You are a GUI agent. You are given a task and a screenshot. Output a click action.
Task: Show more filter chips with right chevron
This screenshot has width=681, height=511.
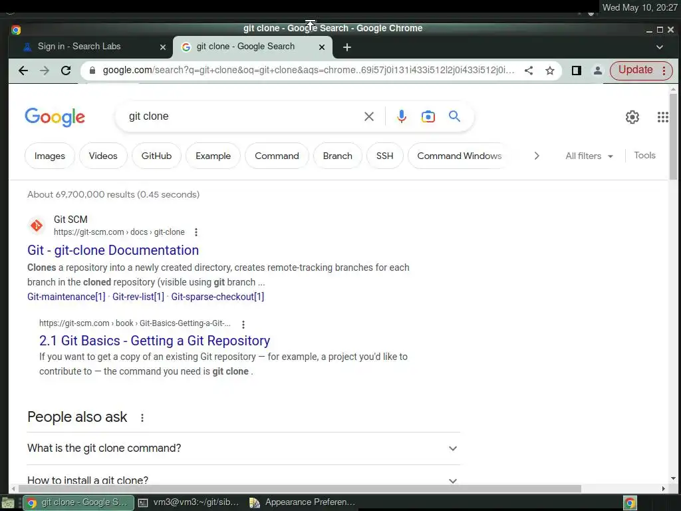[537, 156]
